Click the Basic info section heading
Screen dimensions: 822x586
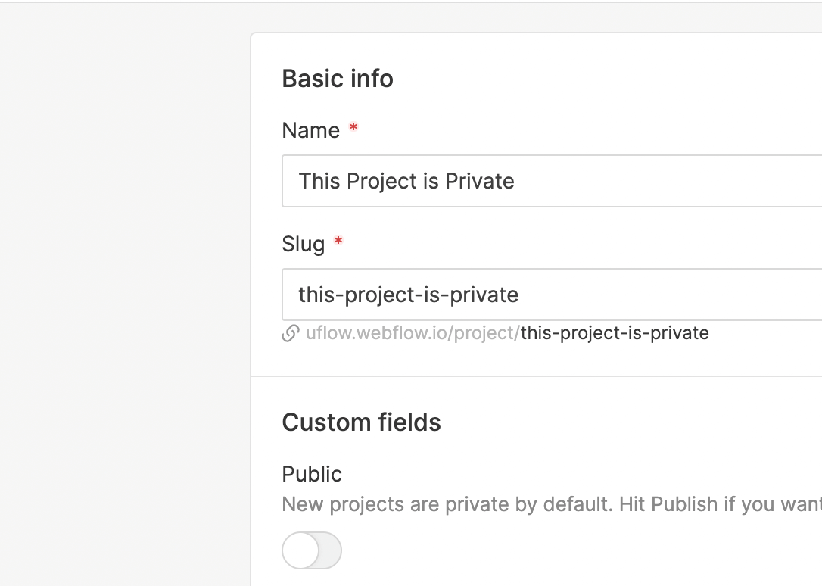(x=338, y=79)
